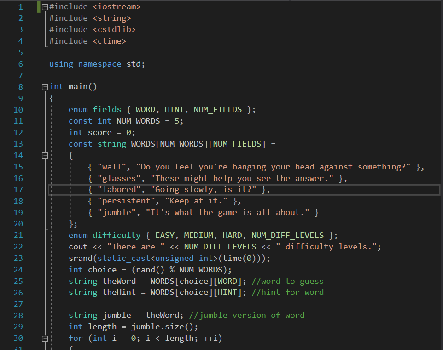The height and width of the screenshot is (350, 443).
Task: Click line number 17 in the gutter
Action: 18,190
